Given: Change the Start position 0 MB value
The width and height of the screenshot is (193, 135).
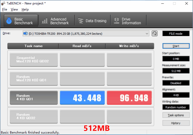Looking at the screenshot, I should point(176,59).
